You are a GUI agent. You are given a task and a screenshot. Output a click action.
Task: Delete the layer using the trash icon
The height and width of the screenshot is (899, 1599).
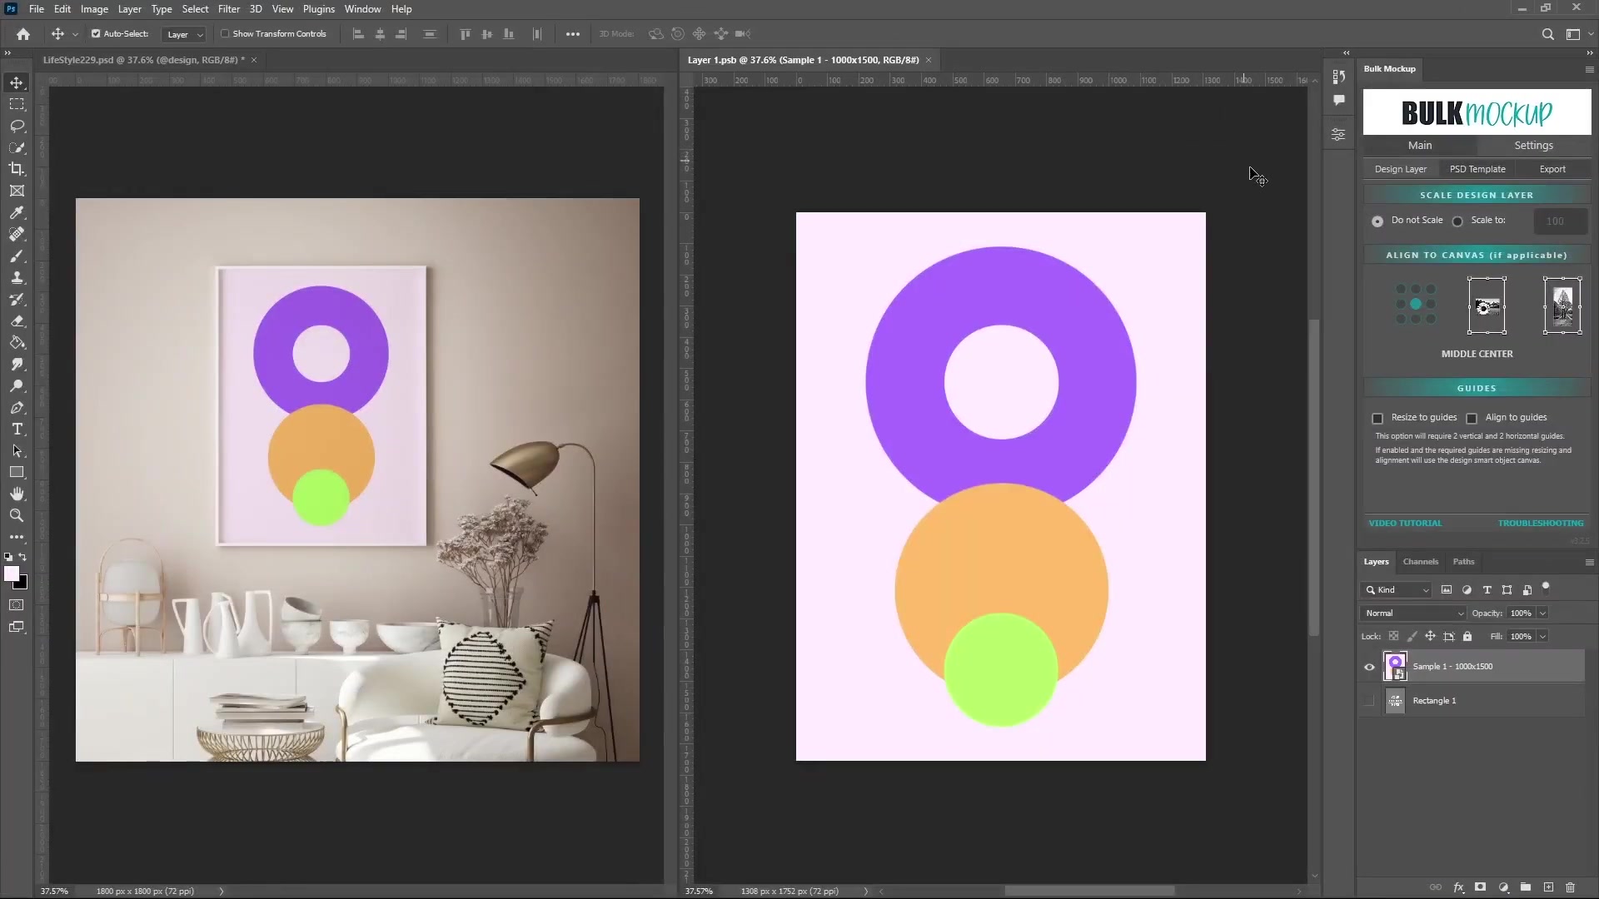1571,887
